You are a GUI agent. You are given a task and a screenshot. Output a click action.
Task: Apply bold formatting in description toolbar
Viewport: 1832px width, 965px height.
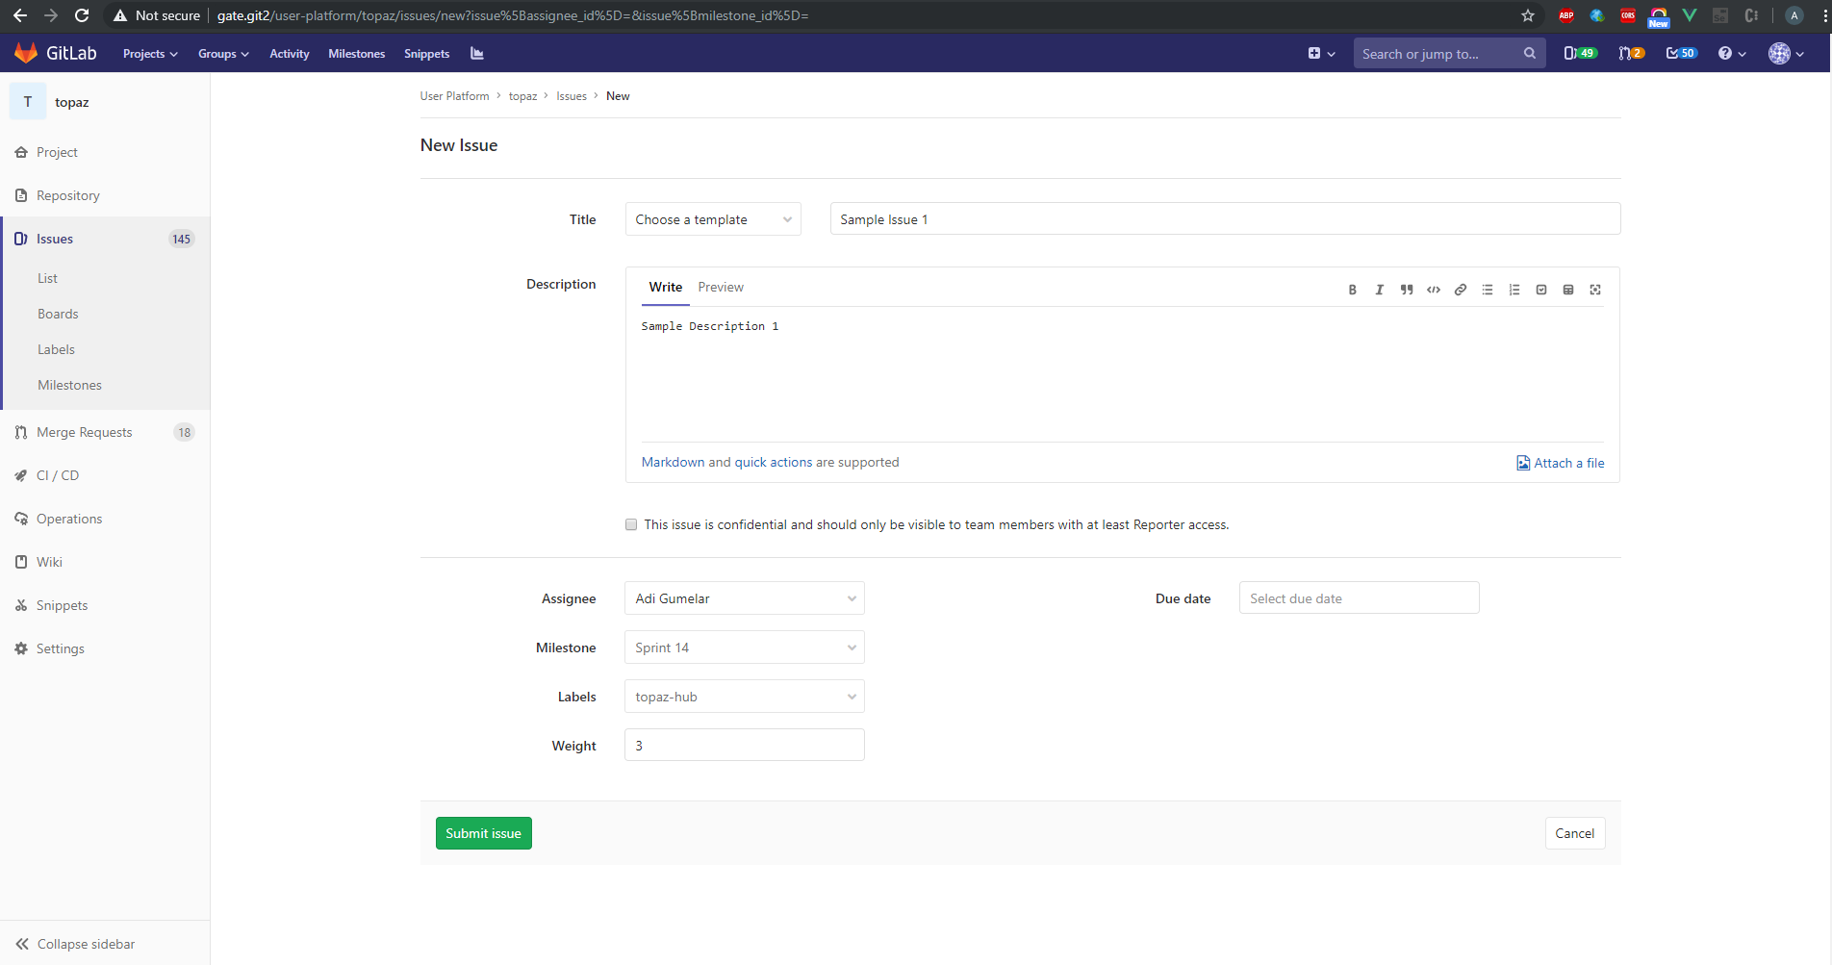(x=1352, y=290)
